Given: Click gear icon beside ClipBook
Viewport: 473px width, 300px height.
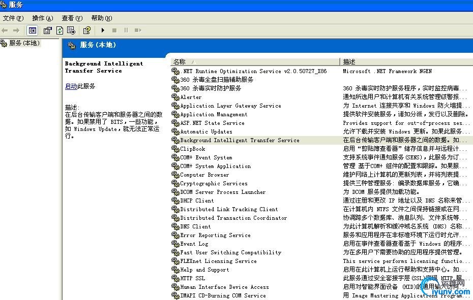Looking at the screenshot, I should click(175, 149).
